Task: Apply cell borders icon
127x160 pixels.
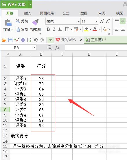Action: [67, 29]
